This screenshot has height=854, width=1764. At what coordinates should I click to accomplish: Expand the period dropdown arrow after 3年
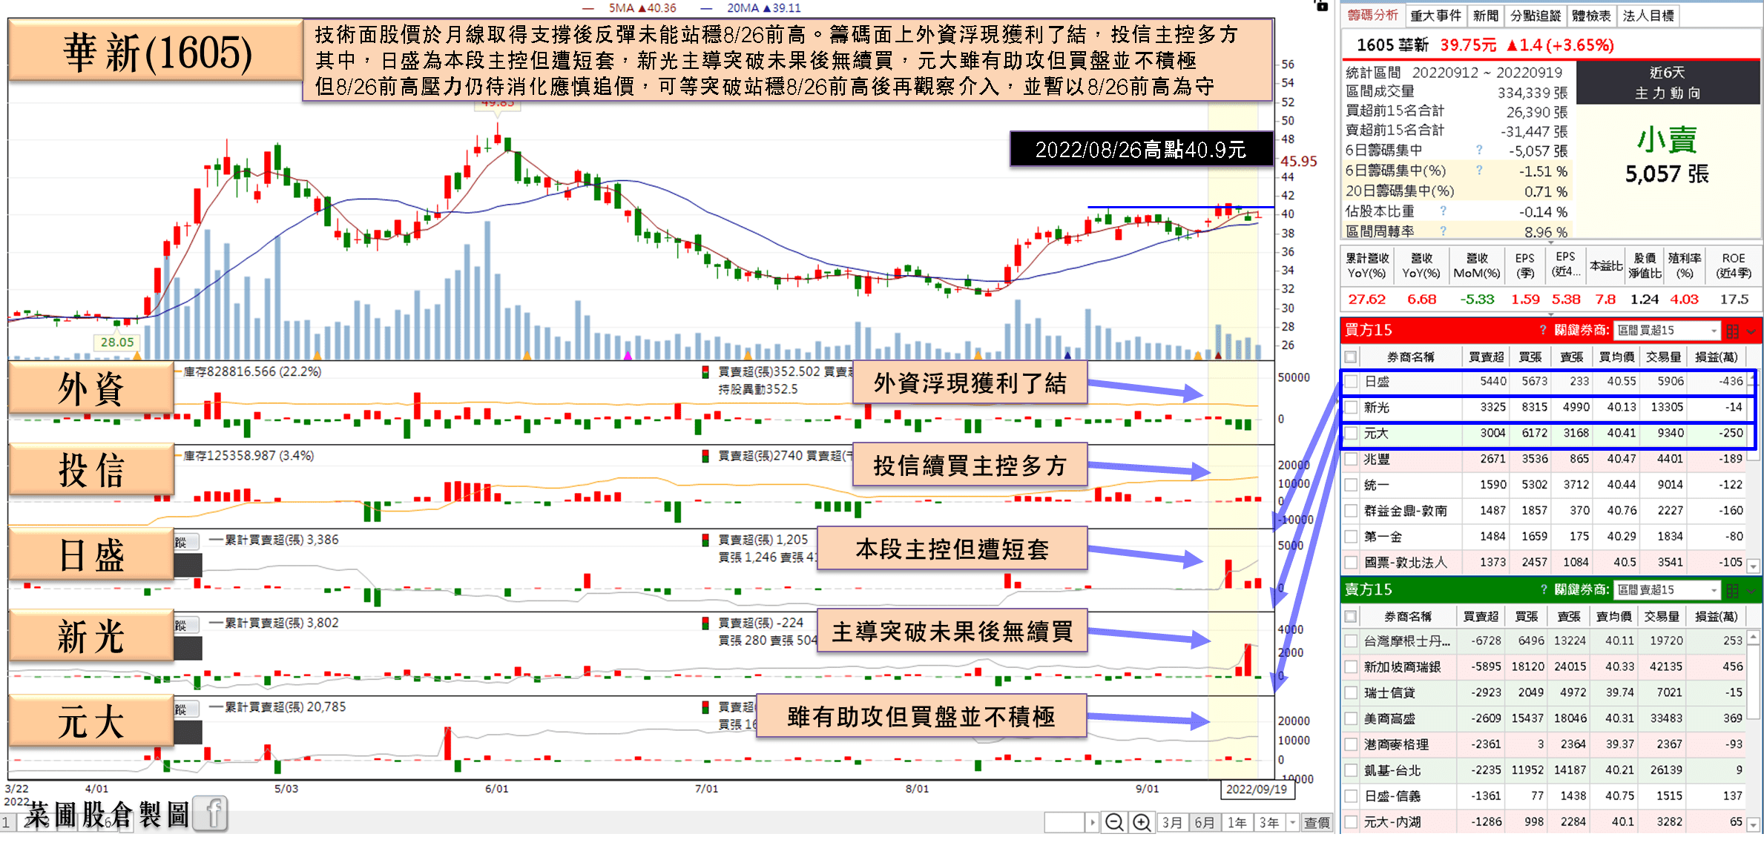click(1293, 822)
